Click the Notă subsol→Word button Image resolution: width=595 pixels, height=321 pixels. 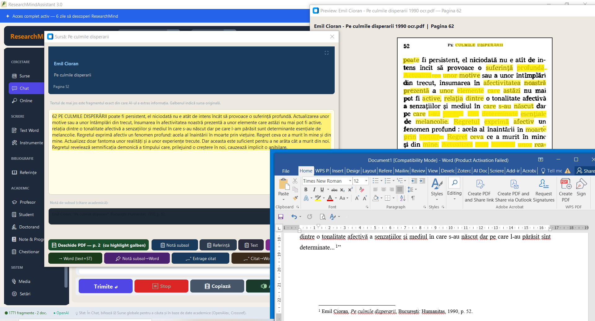137,258
